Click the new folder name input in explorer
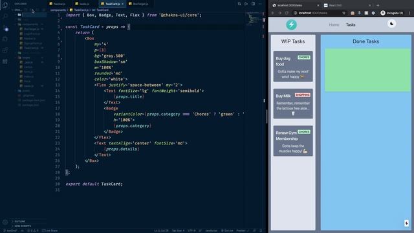The image size is (414, 233). (34, 15)
